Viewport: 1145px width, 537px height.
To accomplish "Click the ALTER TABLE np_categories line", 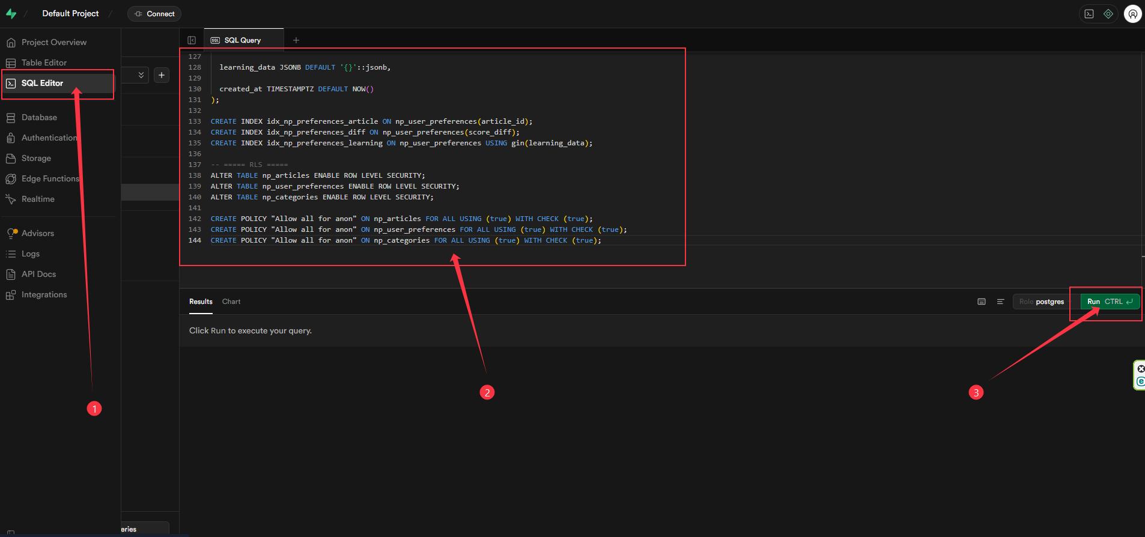I will coord(322,197).
